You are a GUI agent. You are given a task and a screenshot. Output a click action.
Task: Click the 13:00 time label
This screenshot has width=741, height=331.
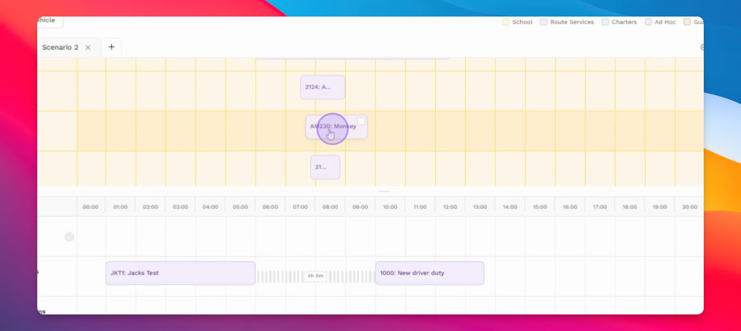[x=480, y=207]
